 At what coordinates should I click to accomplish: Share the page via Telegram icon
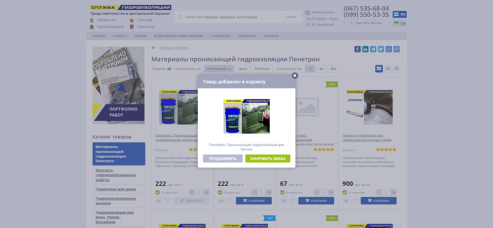(x=373, y=49)
